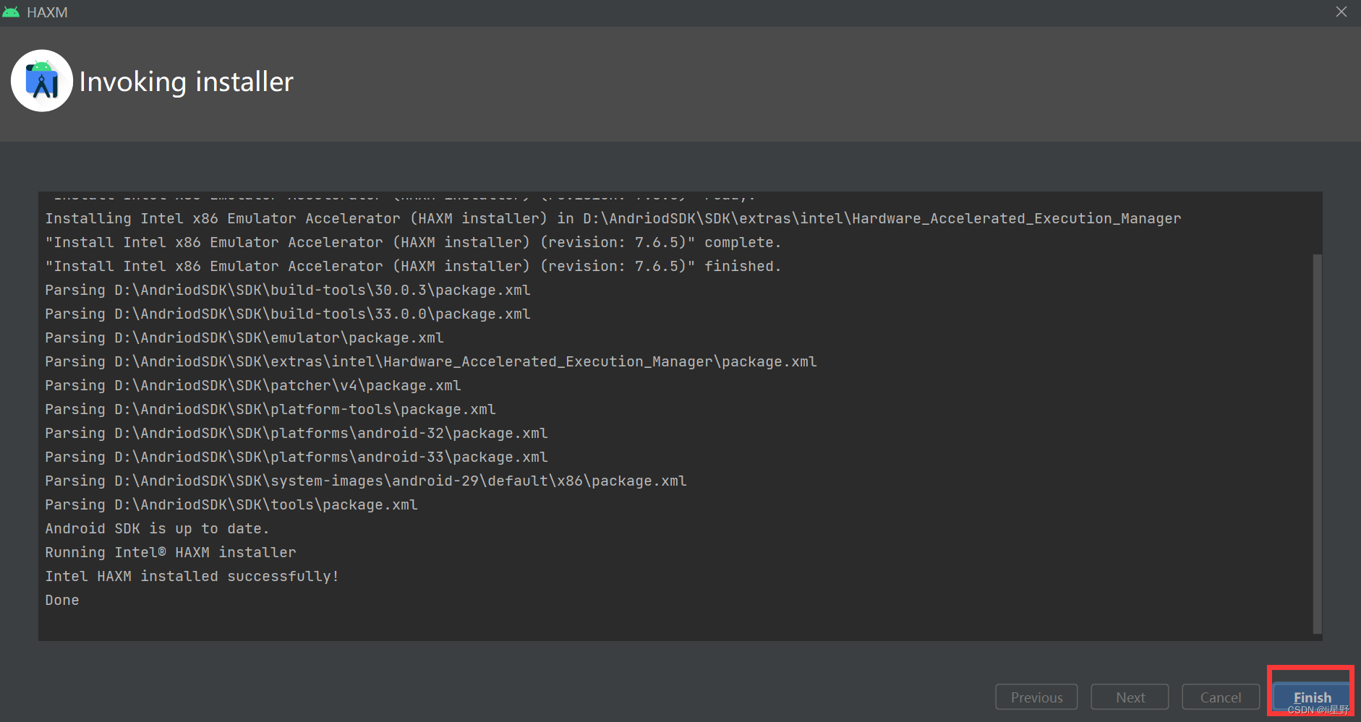1361x722 pixels.
Task: Click the Parsing android-29 system-images line
Action: pyautogui.click(x=366, y=481)
